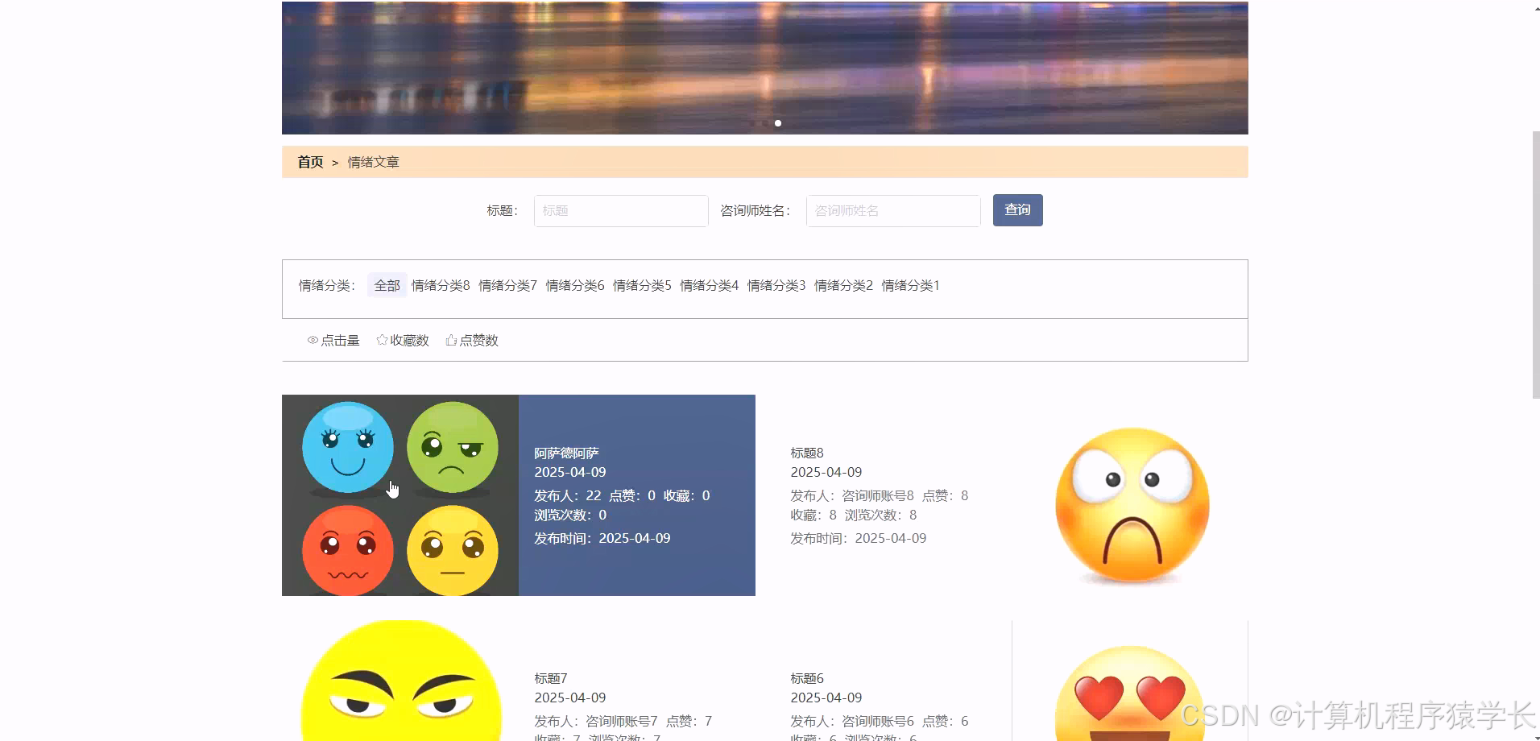Sort by 点击量 eye icon

(x=313, y=340)
